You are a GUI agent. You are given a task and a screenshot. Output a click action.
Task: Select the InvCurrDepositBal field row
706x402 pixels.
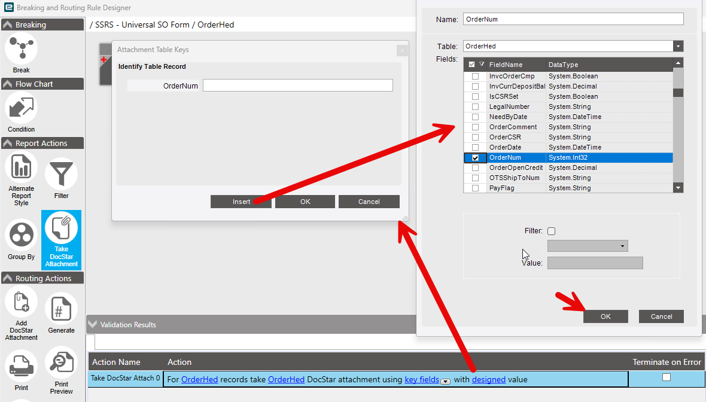(568, 86)
